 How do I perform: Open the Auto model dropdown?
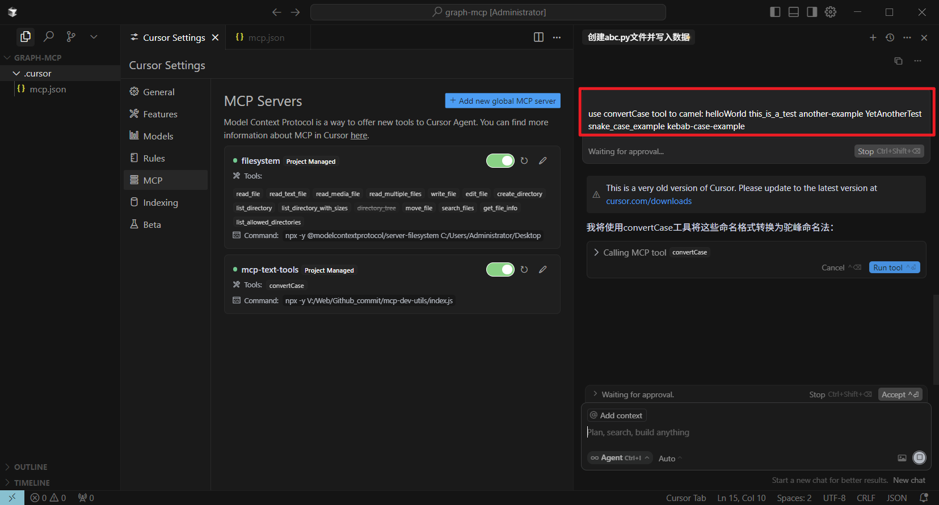pyautogui.click(x=670, y=459)
